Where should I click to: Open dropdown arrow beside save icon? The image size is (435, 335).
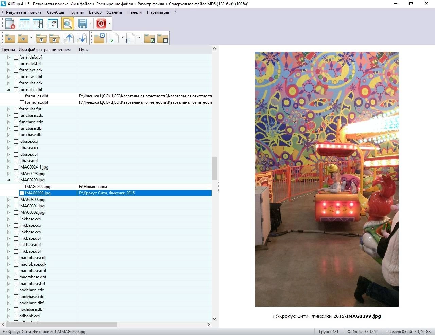91,23
